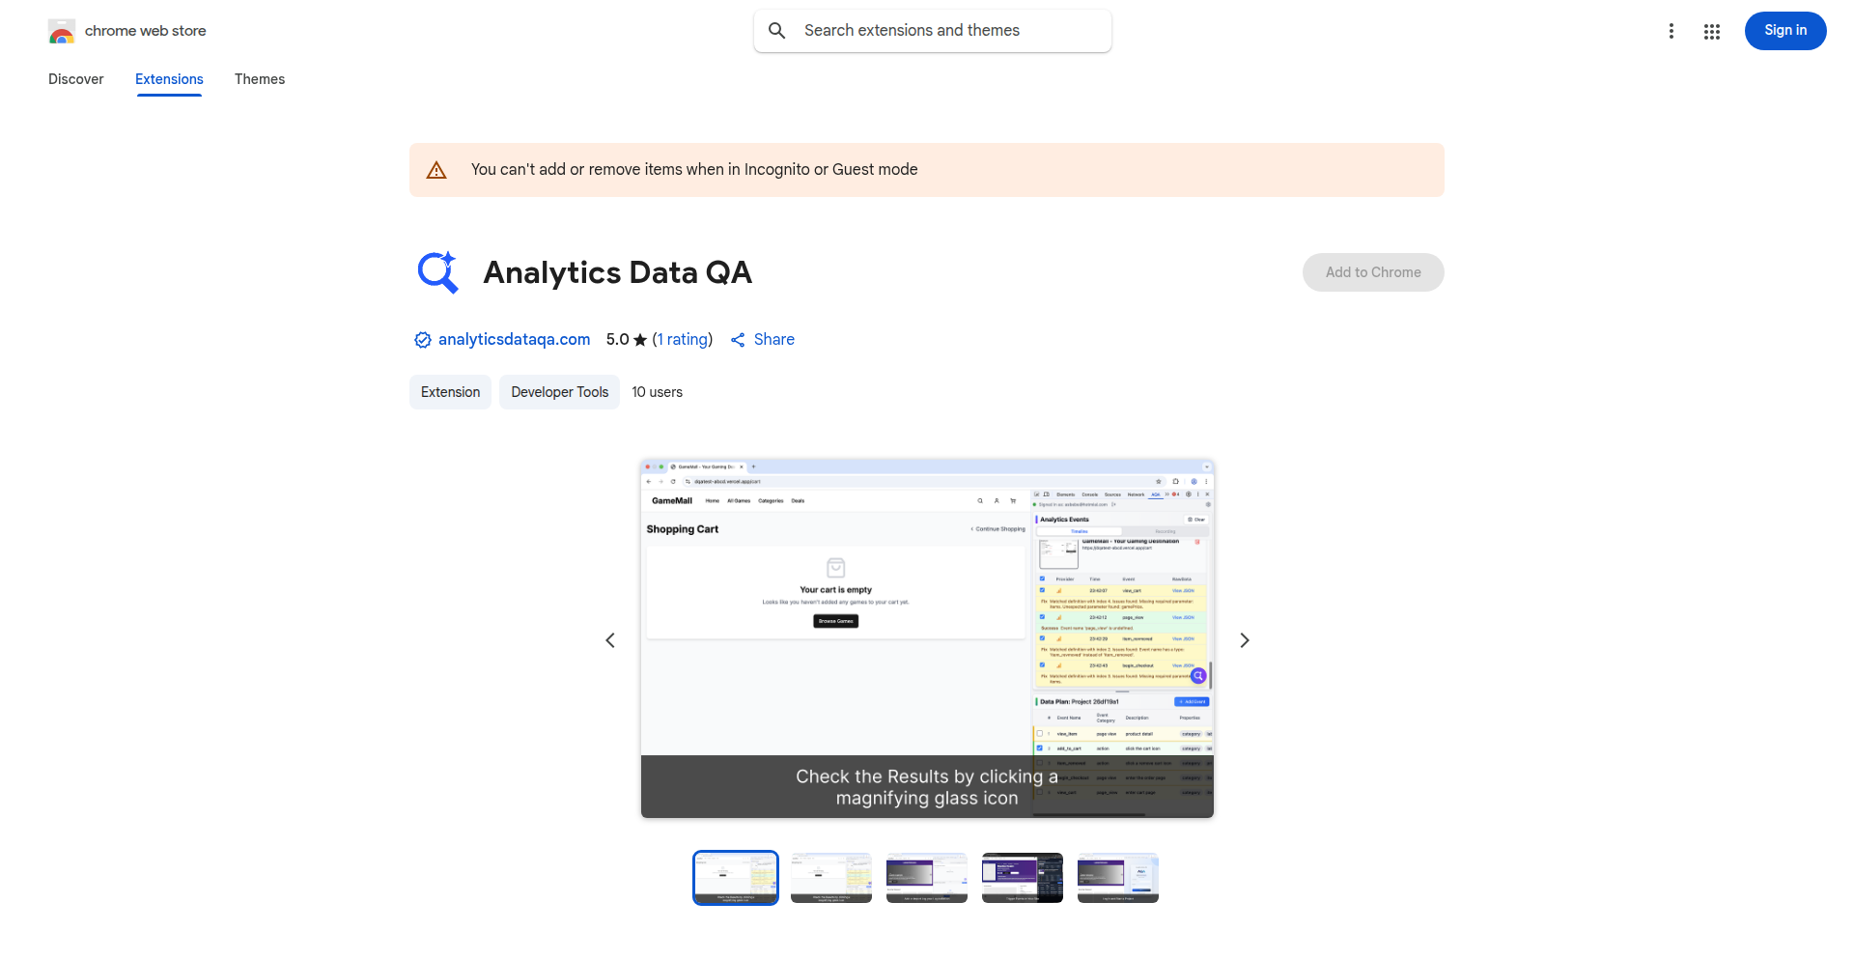This screenshot has height=959, width=1854.
Task: Click the Developer Tools category tag
Action: point(559,392)
